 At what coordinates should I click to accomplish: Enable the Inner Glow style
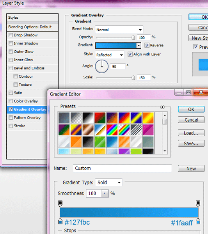point(11,60)
